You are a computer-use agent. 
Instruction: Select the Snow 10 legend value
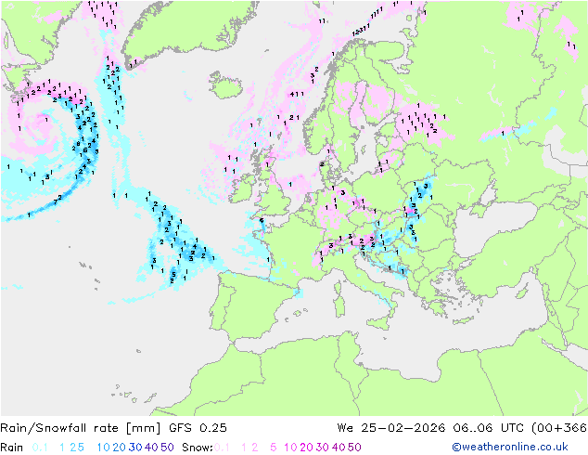tap(290, 448)
